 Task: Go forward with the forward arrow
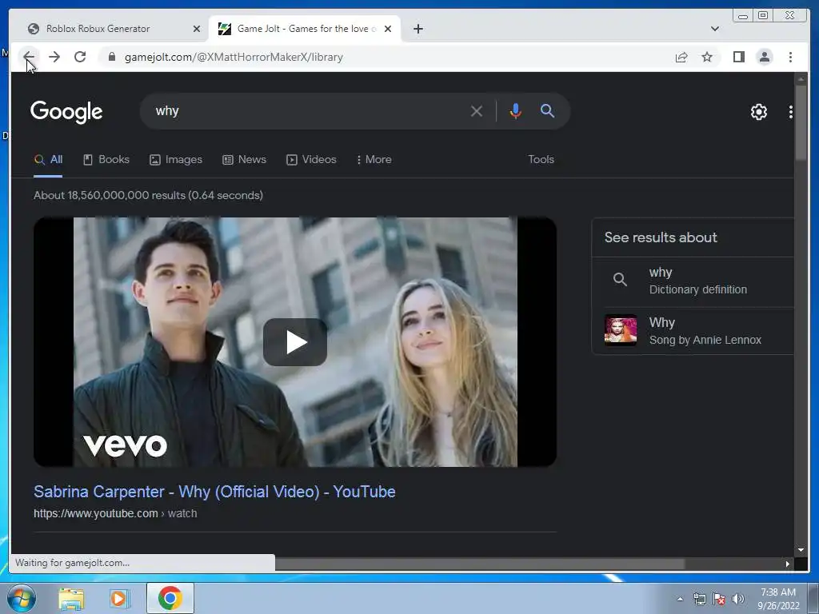pos(54,57)
